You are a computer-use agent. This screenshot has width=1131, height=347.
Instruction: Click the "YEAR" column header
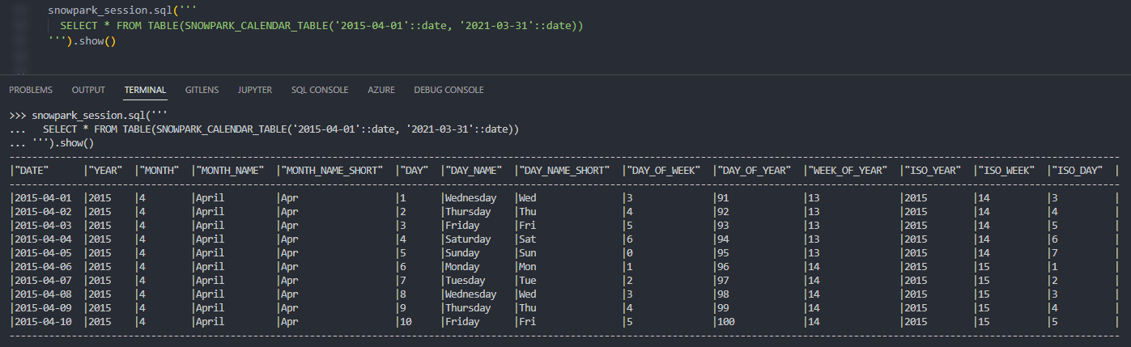[x=105, y=170]
